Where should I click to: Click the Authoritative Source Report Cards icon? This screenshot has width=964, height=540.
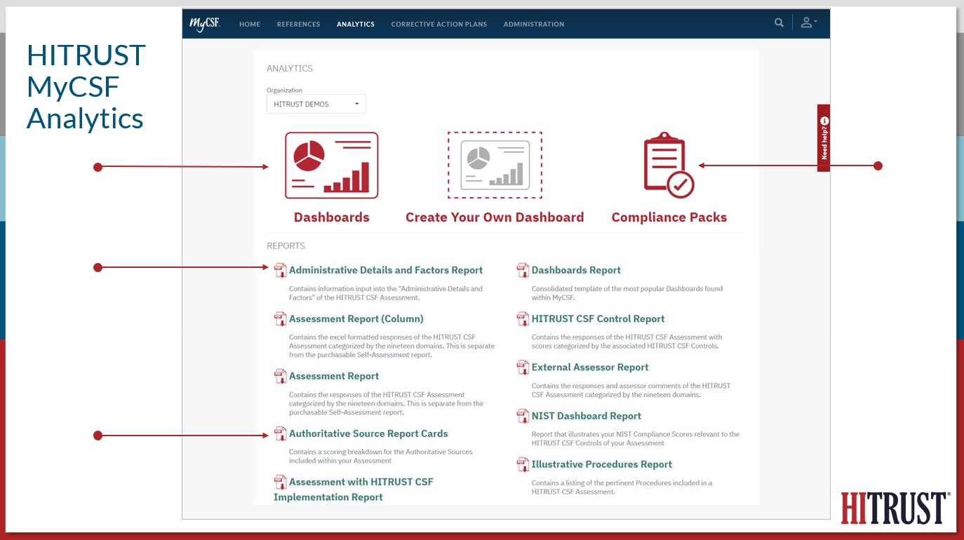pyautogui.click(x=280, y=433)
